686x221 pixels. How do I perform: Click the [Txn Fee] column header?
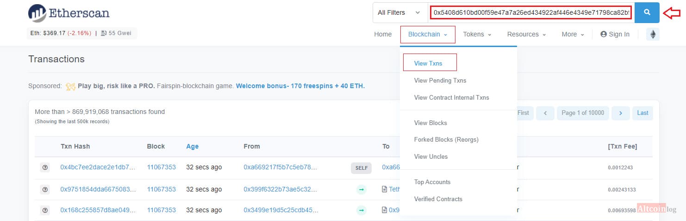(622, 146)
